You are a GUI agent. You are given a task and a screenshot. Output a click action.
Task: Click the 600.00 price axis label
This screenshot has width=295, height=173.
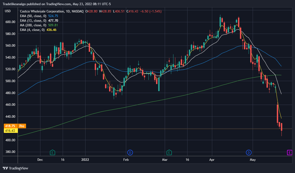[x=10, y=22]
